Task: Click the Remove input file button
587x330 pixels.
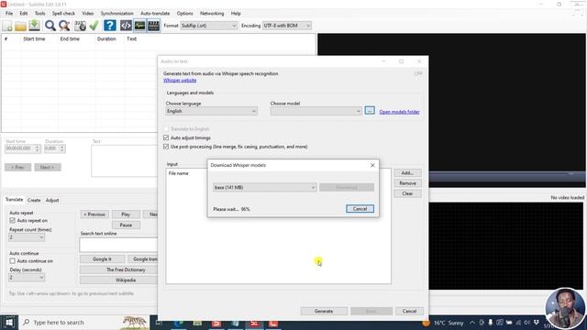Action: (407, 183)
